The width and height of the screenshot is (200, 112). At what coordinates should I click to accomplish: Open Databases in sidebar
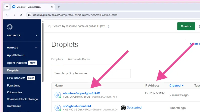point(14,106)
